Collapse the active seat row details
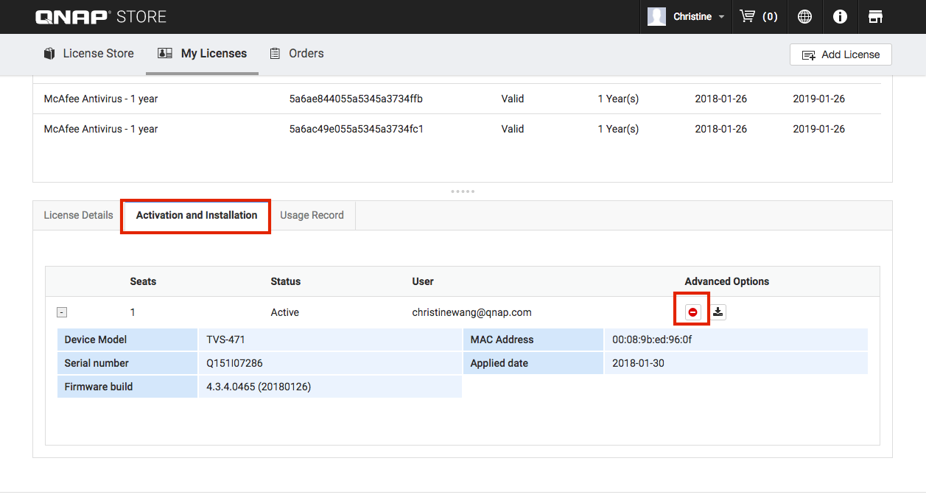The height and width of the screenshot is (503, 926). [x=62, y=312]
